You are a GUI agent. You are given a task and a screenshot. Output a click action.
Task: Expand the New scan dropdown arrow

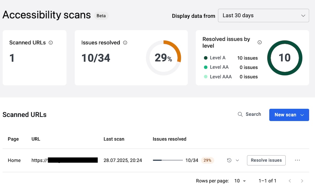(x=302, y=115)
